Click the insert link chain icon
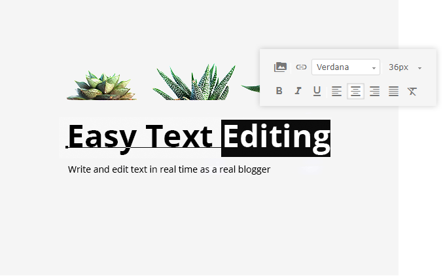 point(301,67)
